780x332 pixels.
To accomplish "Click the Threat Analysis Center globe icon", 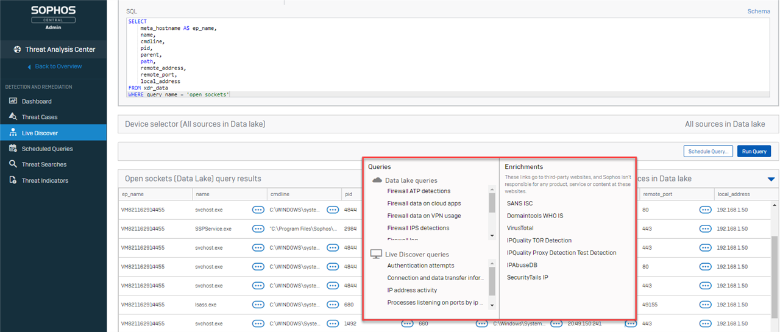I will pos(18,49).
